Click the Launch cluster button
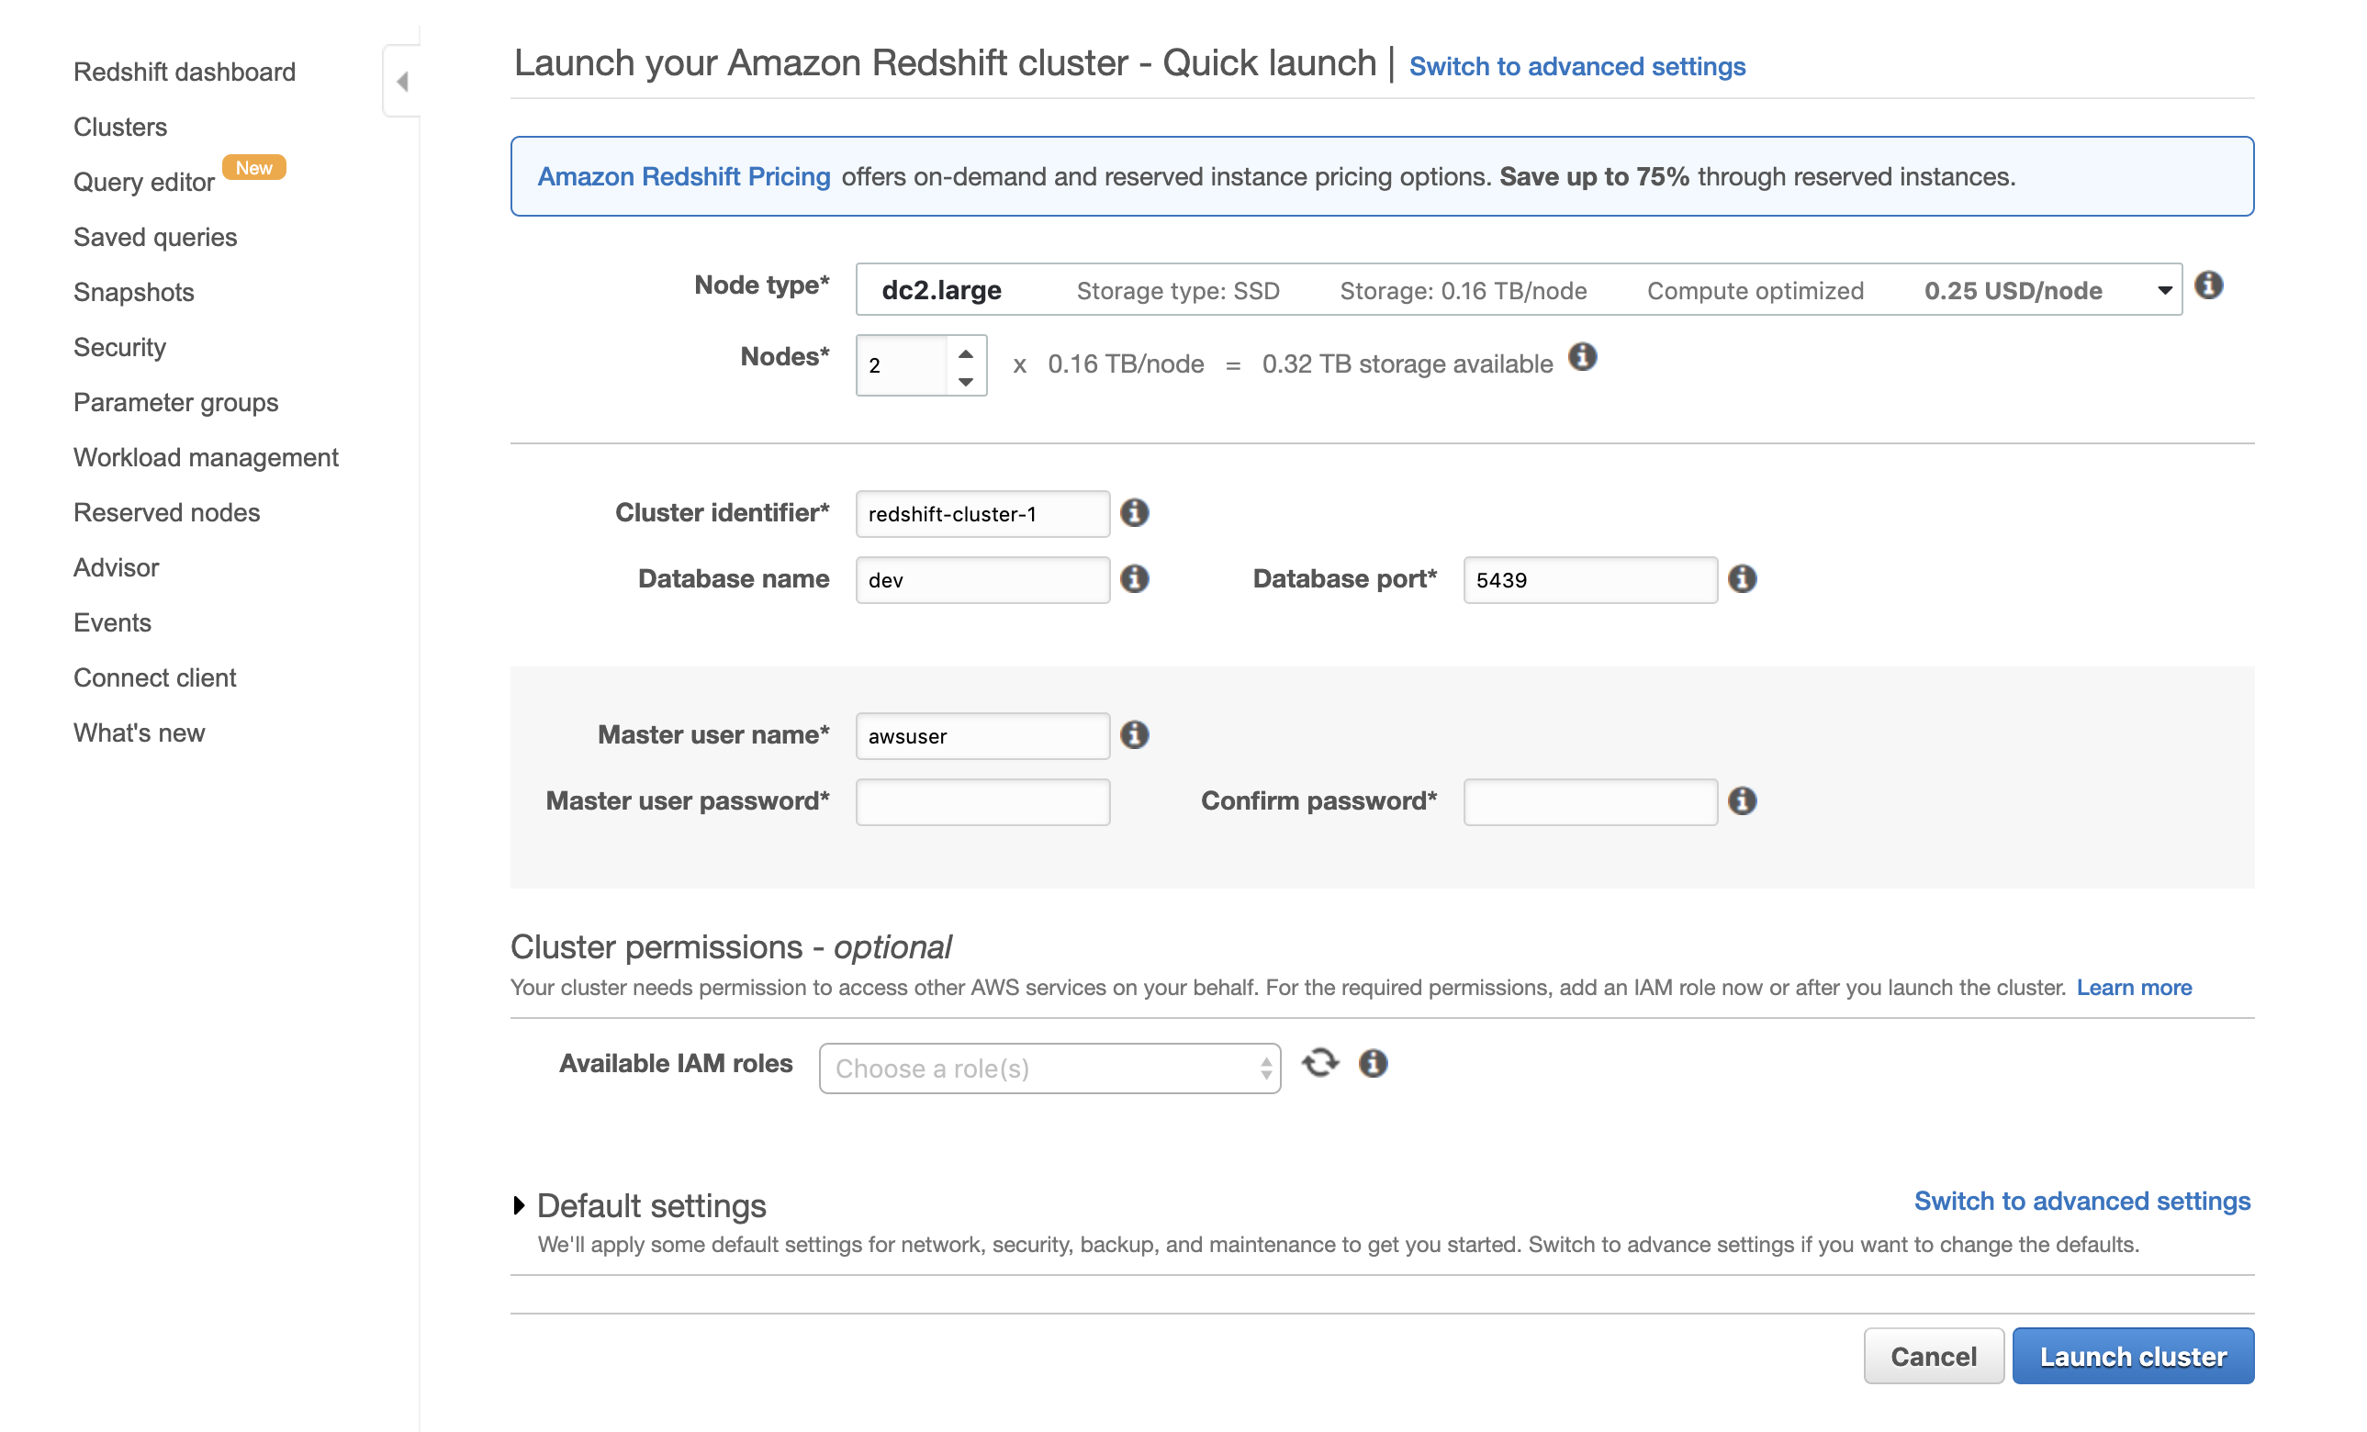This screenshot has height=1432, width=2367. pyautogui.click(x=2136, y=1354)
